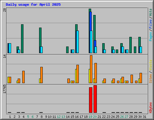Click the "Daily usage for April 2025" title
Image resolution: width=154 pixels, height=120 pixels.
33,4
